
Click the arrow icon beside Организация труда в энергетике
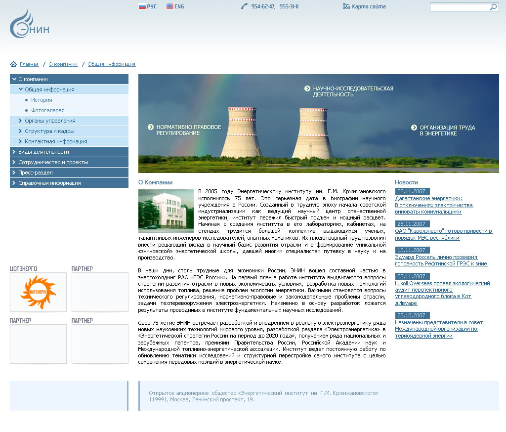click(x=414, y=127)
